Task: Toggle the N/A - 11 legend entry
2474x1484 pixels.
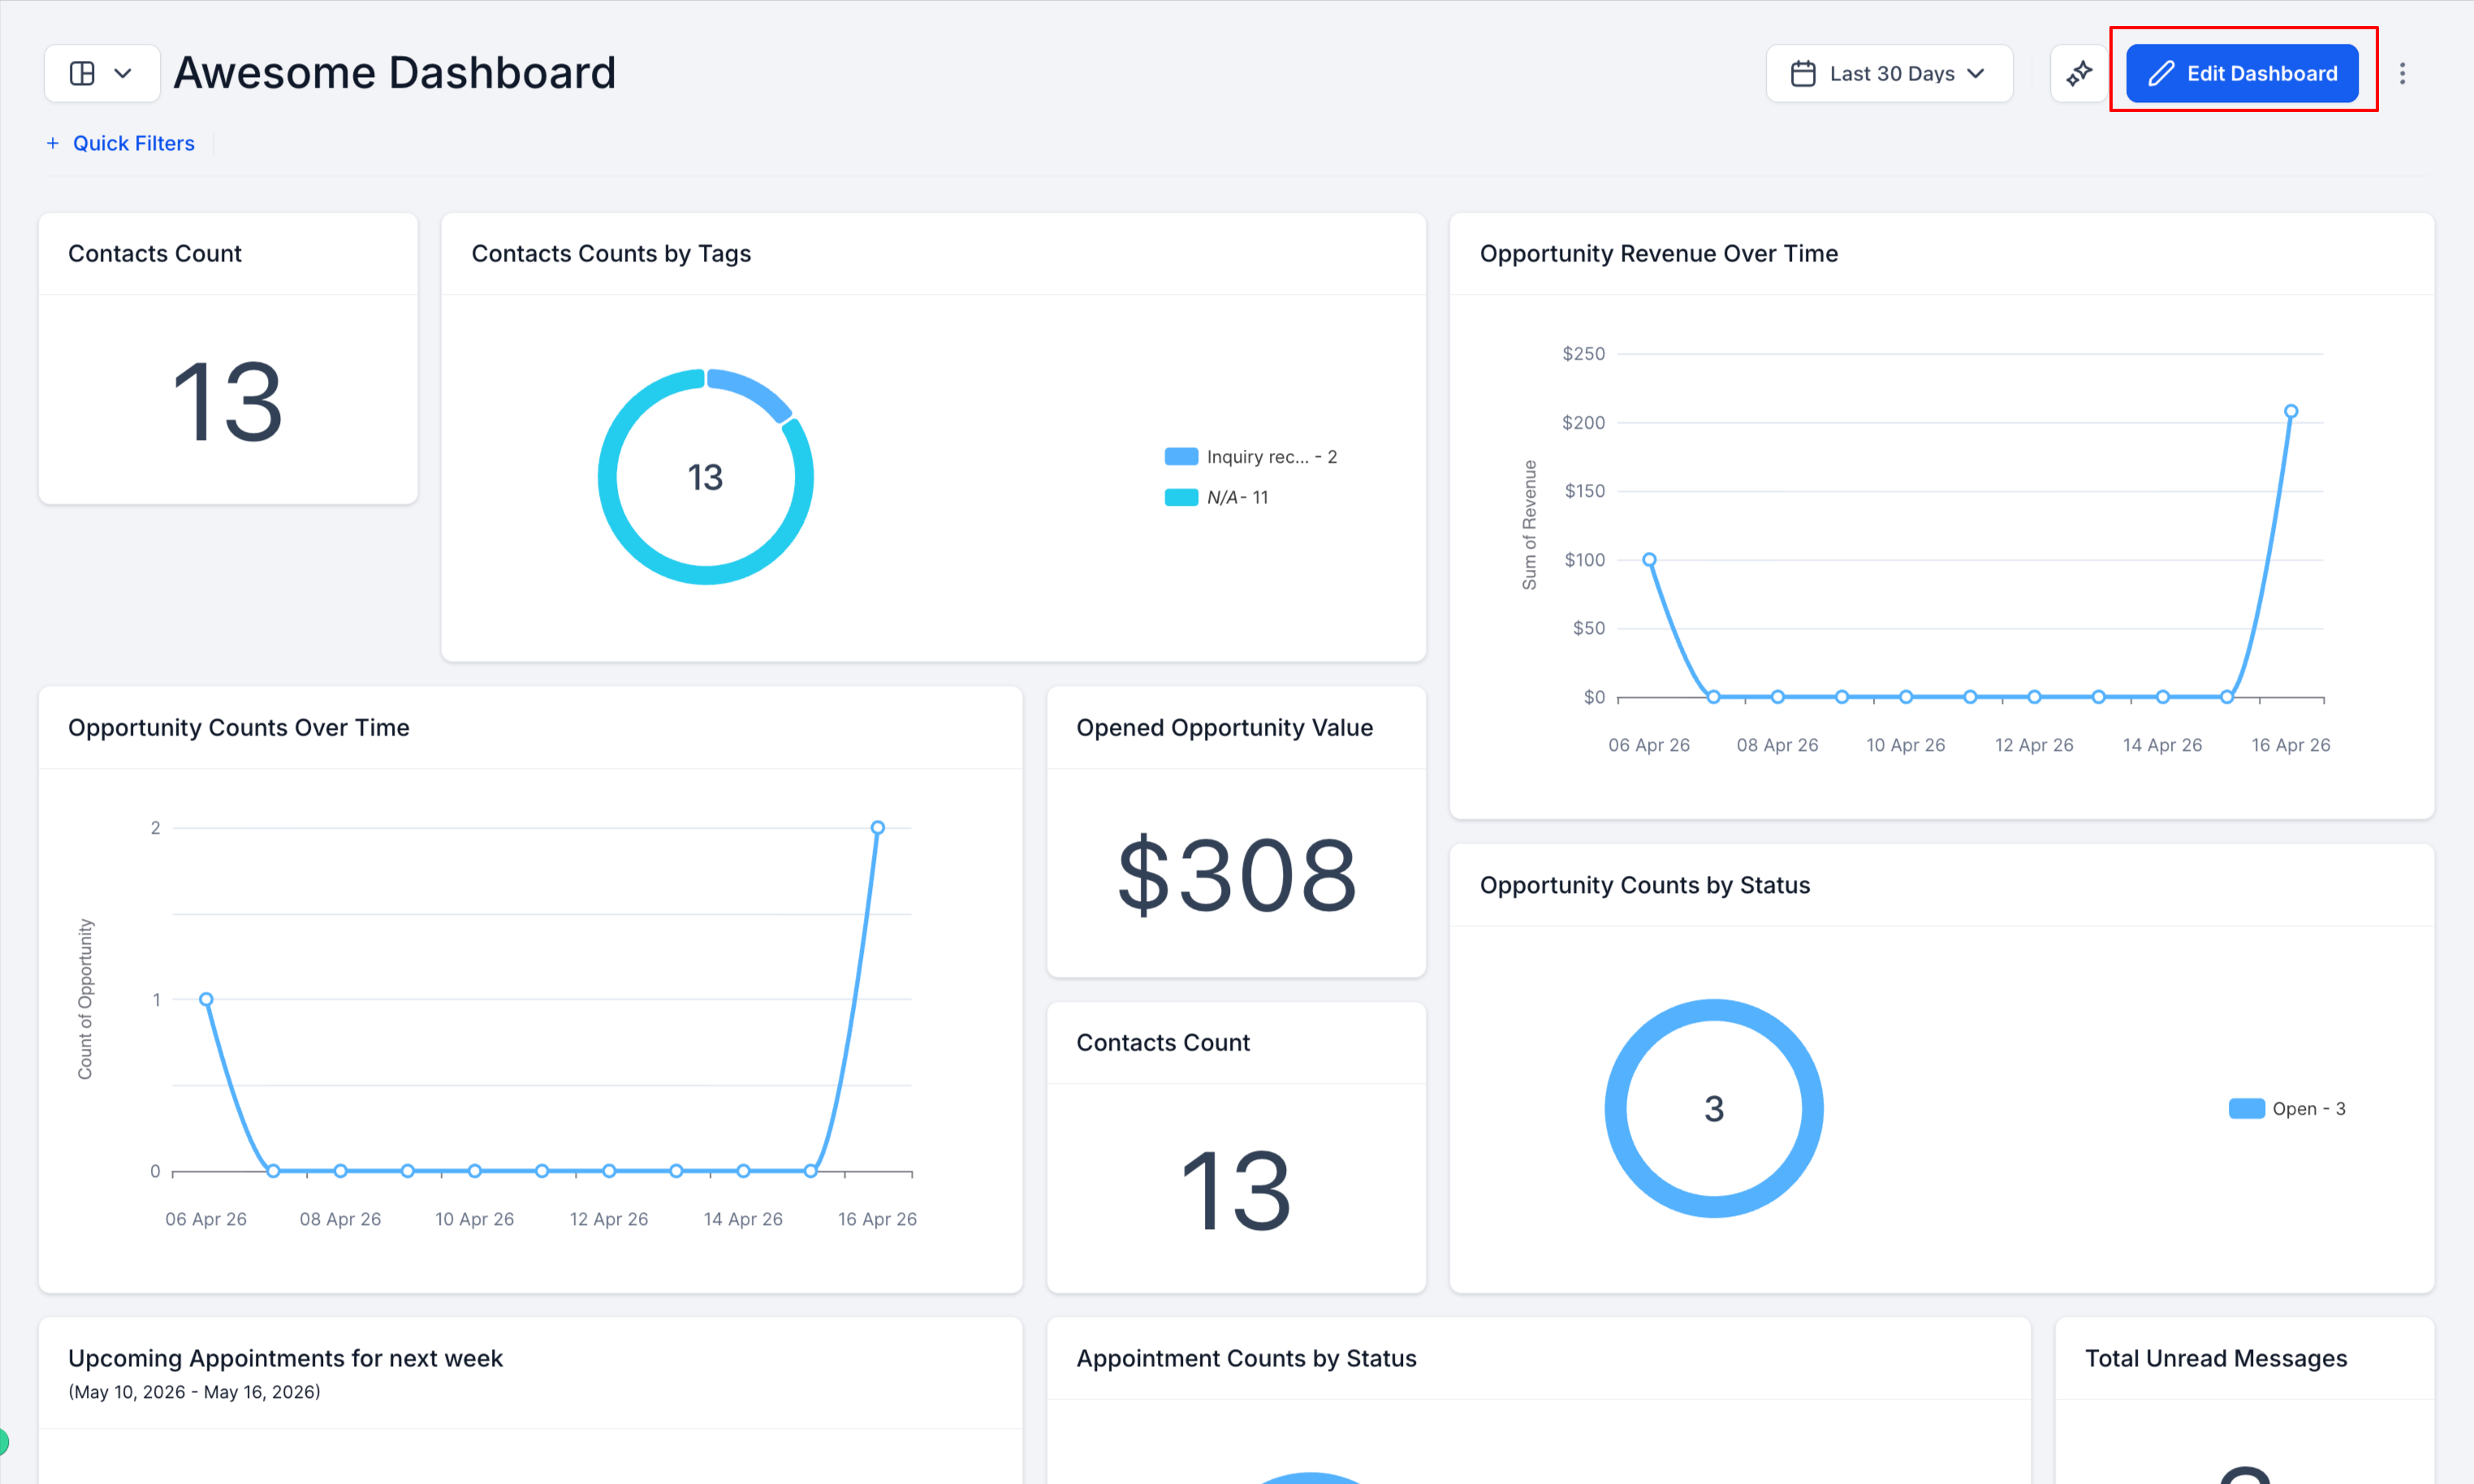Action: pyautogui.click(x=1217, y=497)
